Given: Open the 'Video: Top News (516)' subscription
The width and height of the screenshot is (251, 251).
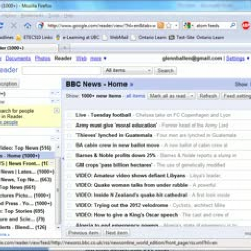Looking at the screenshot, I should click(x=26, y=148).
